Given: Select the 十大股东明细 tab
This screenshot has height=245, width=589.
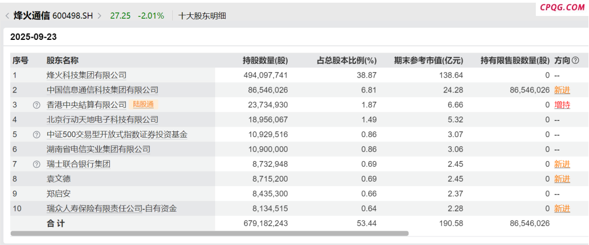Looking at the screenshot, I should click(x=202, y=16).
